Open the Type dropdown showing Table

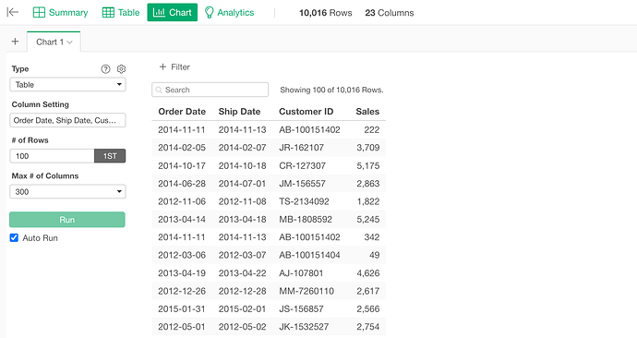click(67, 85)
